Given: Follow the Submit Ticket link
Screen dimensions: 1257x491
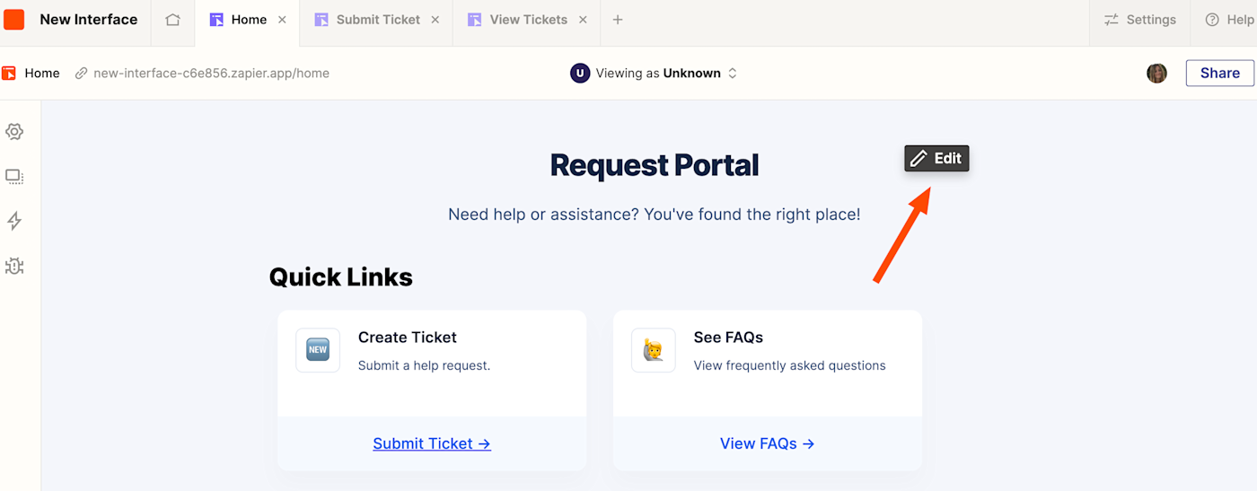Looking at the screenshot, I should (431, 443).
